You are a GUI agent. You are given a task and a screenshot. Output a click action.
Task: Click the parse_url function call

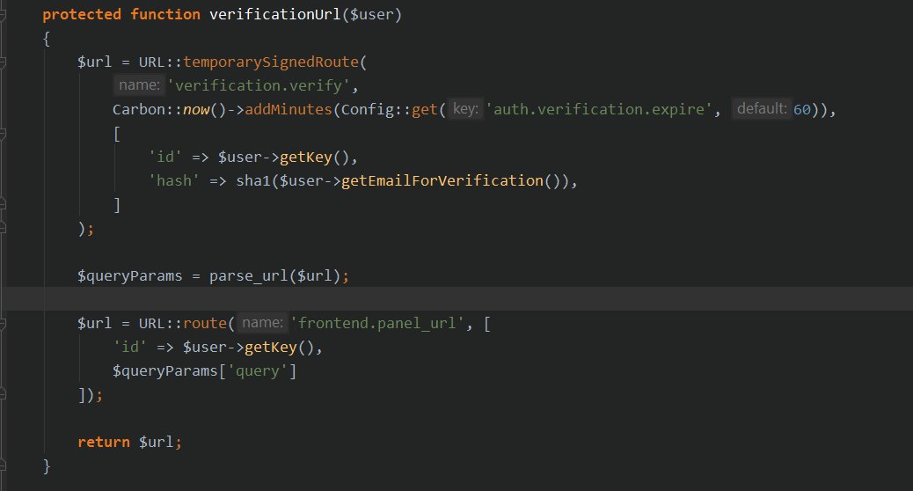click(x=249, y=275)
